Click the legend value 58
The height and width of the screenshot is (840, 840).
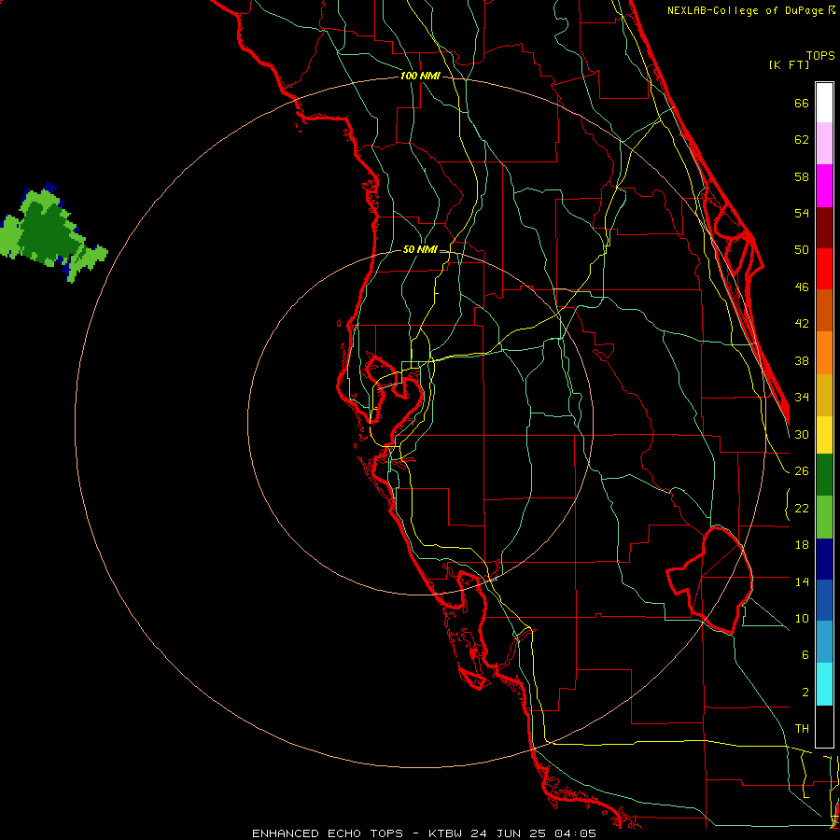[802, 176]
